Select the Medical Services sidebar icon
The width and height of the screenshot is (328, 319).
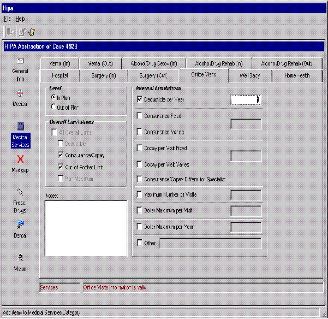20,127
